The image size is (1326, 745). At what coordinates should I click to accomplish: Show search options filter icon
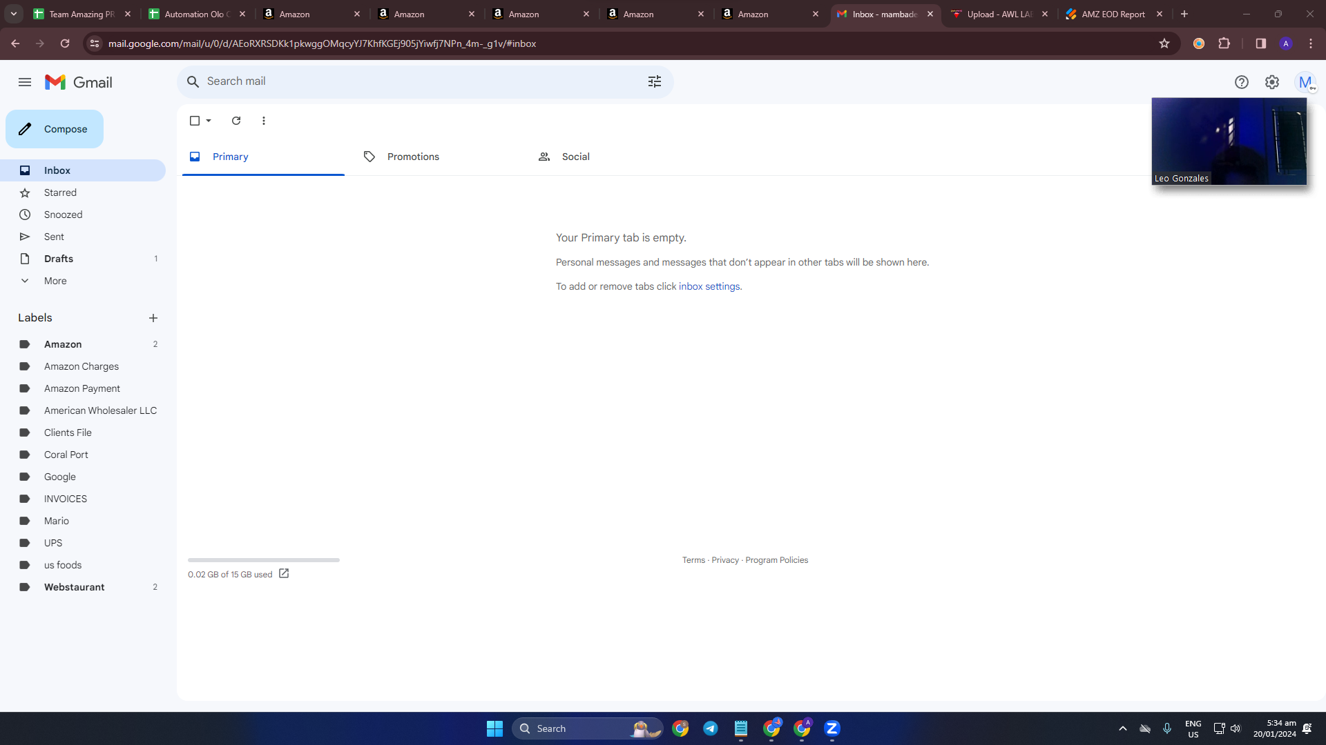tap(655, 81)
